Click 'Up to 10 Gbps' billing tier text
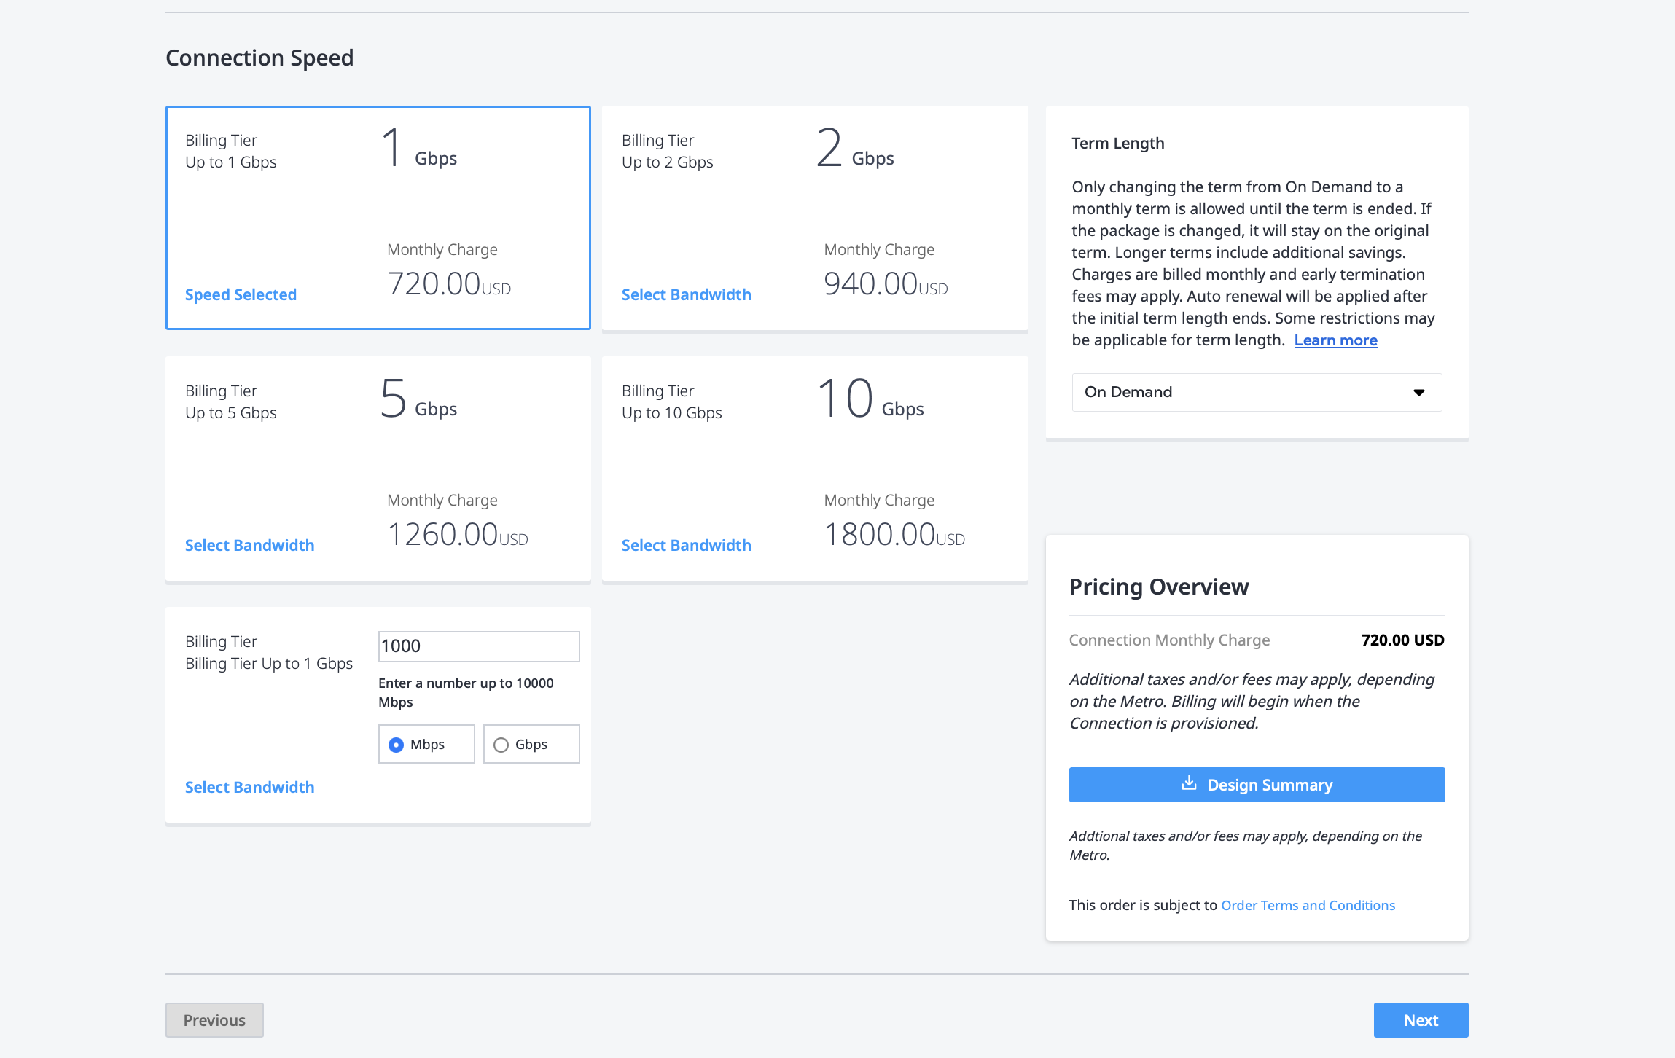Screen dimensions: 1675x1058 671,412
